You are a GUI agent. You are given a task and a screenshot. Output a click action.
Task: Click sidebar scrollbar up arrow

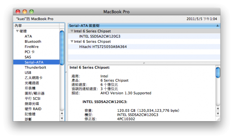pyautogui.click(x=62, y=113)
